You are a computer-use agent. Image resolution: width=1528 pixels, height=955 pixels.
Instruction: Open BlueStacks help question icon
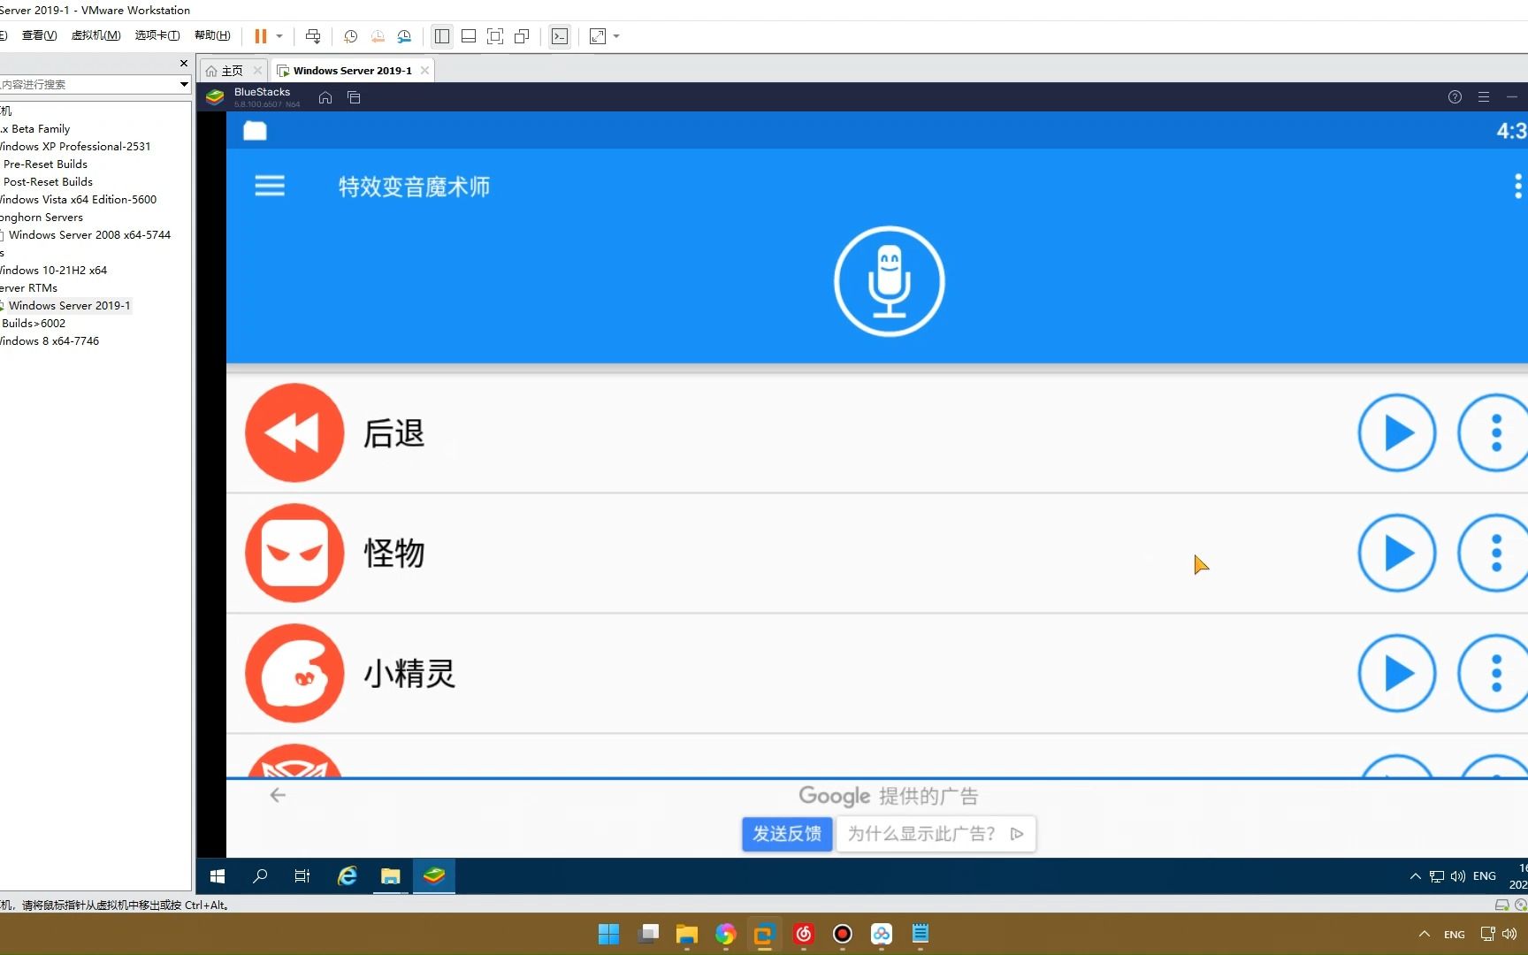pyautogui.click(x=1455, y=97)
